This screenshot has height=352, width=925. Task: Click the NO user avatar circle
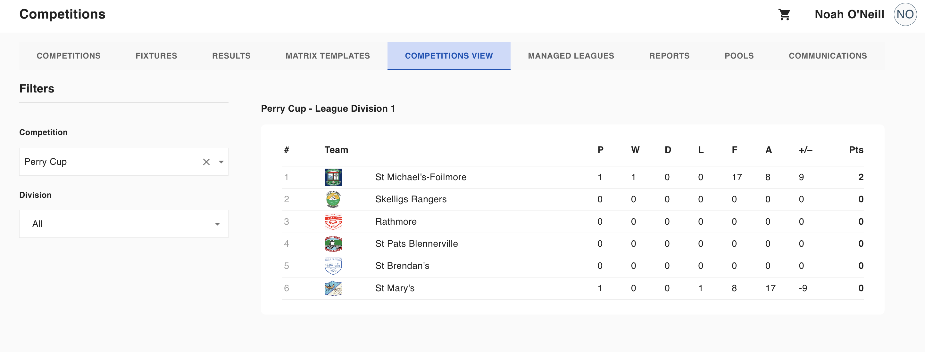tap(905, 14)
